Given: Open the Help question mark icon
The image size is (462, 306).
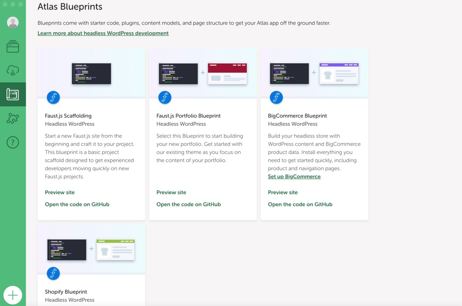Looking at the screenshot, I should pyautogui.click(x=13, y=142).
